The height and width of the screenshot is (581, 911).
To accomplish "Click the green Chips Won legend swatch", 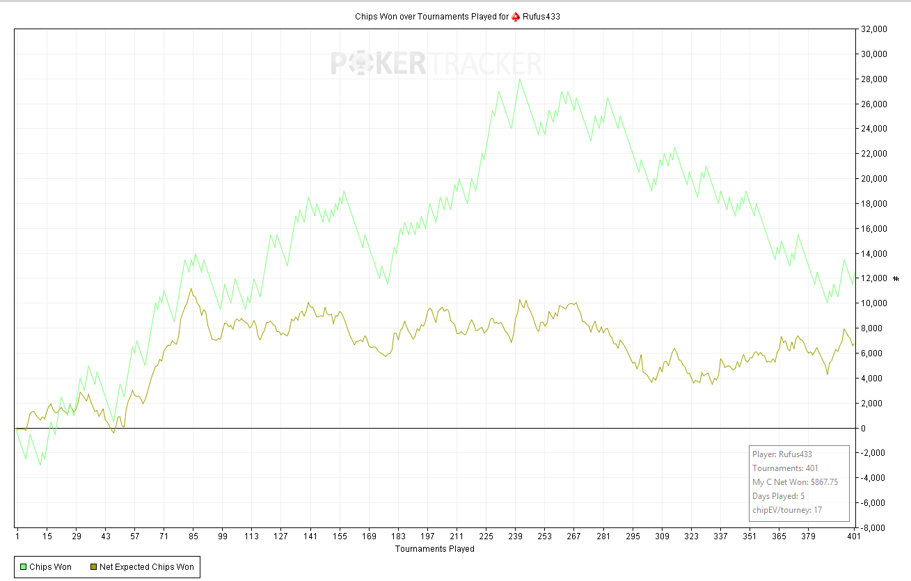I will (23, 567).
